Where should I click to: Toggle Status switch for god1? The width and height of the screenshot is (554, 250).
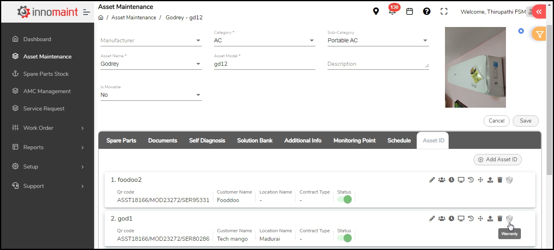coord(344,238)
